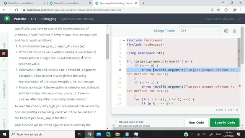Stop recording with the red square button

pyautogui.click(x=4, y=53)
